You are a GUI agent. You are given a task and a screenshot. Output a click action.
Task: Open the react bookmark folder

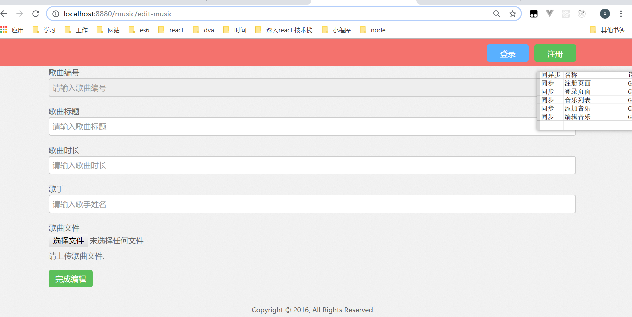tap(171, 30)
